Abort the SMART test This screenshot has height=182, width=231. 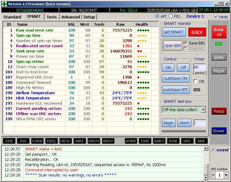coord(184,123)
